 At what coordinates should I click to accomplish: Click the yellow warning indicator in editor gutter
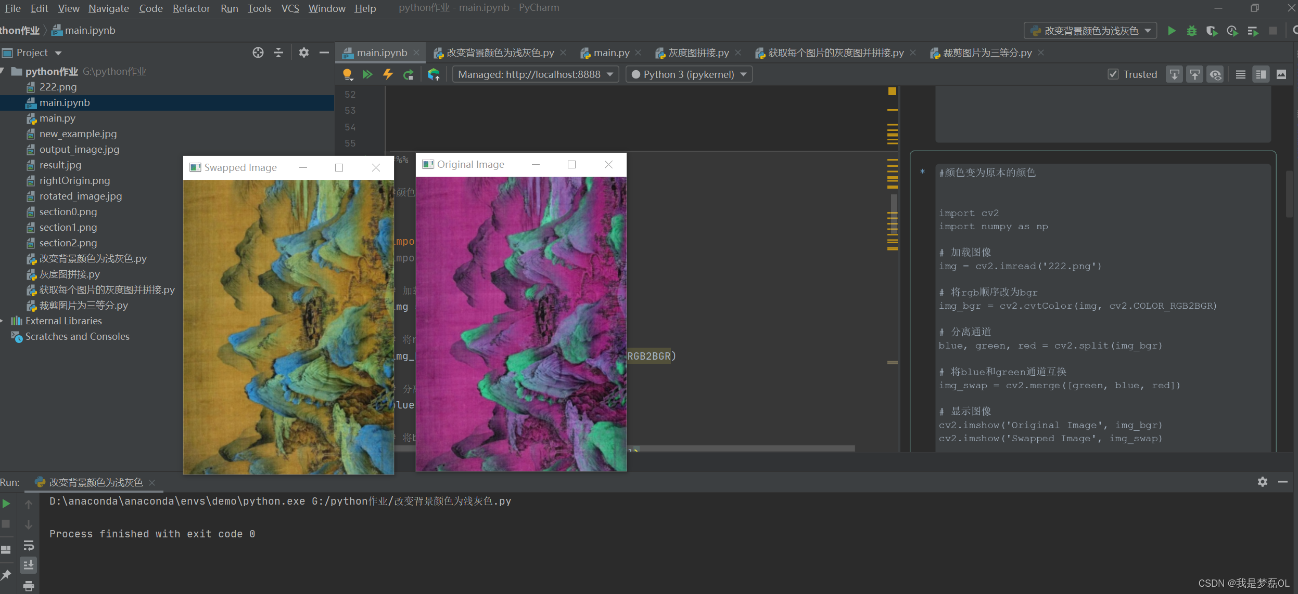pos(892,91)
